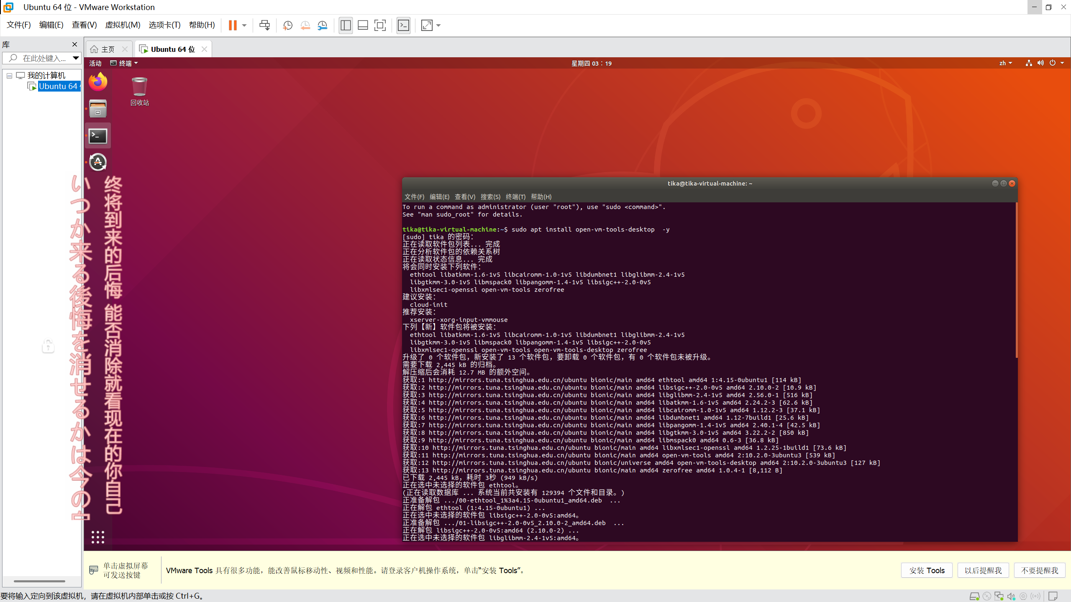Click the 不要提醒我 button

(x=1039, y=570)
